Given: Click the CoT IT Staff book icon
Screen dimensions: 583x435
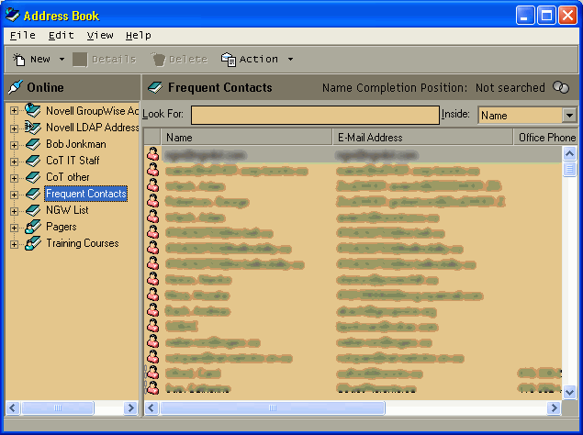Looking at the screenshot, I should click(x=33, y=161).
